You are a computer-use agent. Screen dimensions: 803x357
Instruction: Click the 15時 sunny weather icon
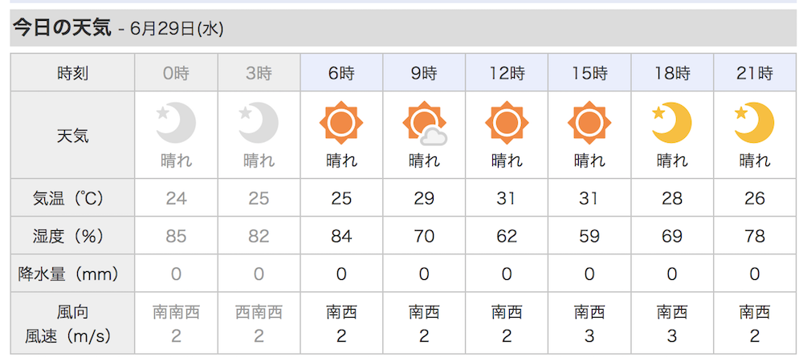coord(589,122)
